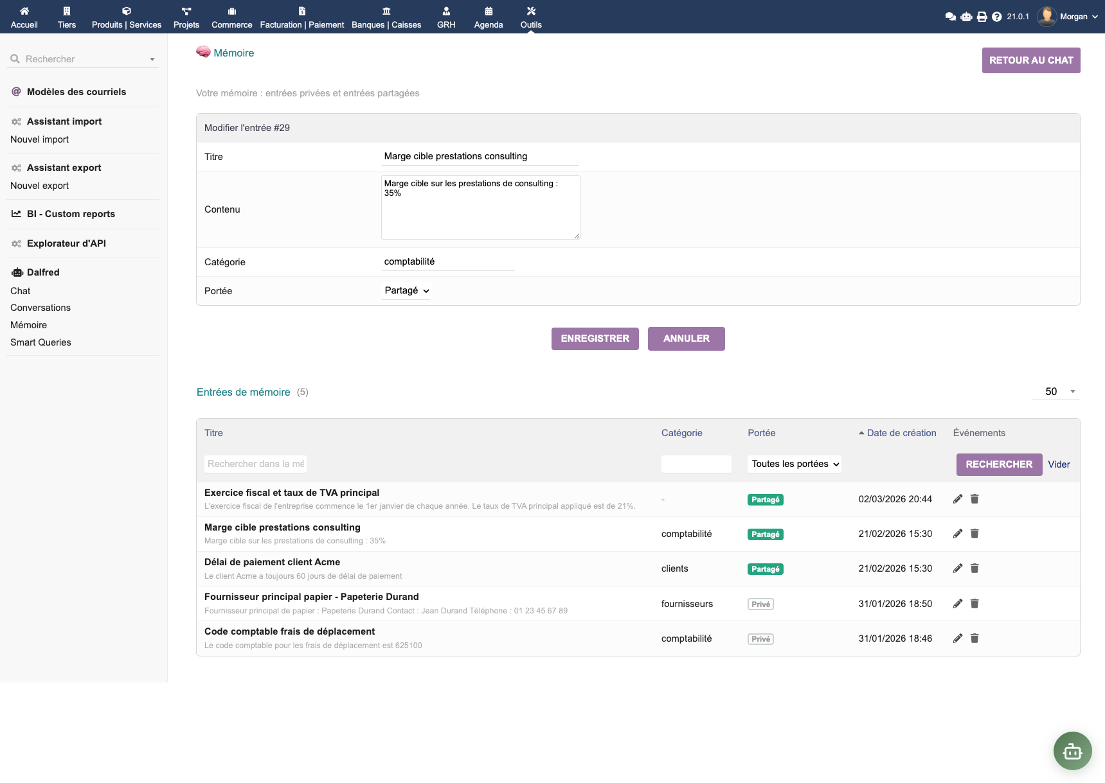Delete the Code comptable frais de déplacement entry

point(975,638)
